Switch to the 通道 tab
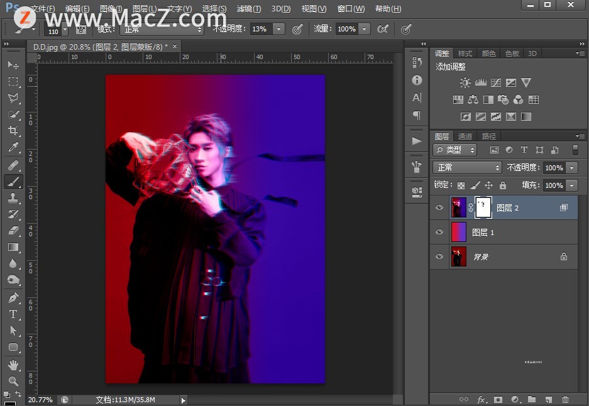589x406 pixels. pos(465,136)
